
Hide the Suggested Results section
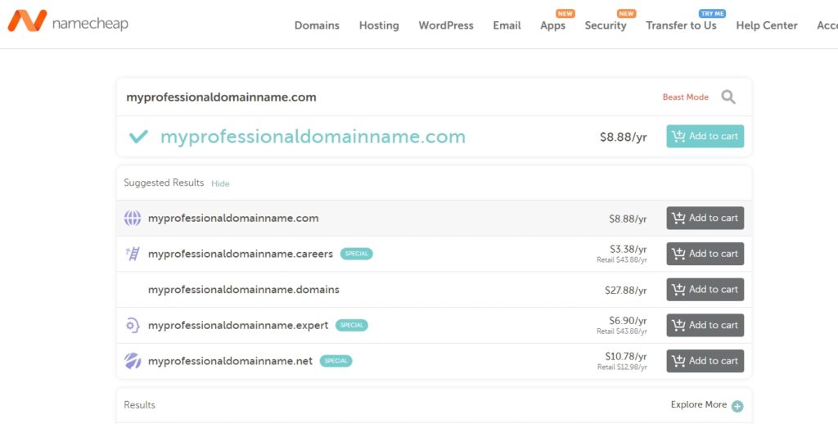click(x=220, y=183)
